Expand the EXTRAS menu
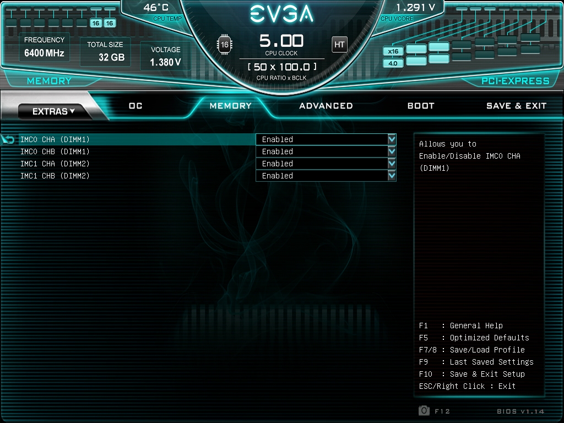The image size is (564, 423). click(53, 111)
